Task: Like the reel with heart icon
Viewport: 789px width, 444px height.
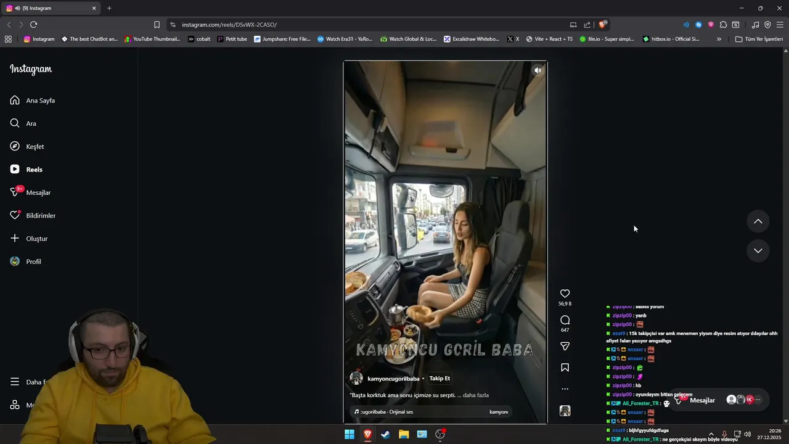Action: (x=565, y=294)
